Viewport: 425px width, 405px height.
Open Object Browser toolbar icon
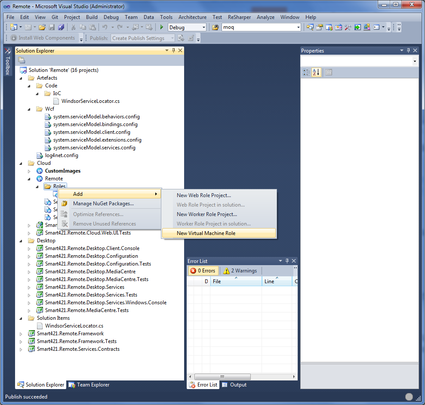click(339, 27)
